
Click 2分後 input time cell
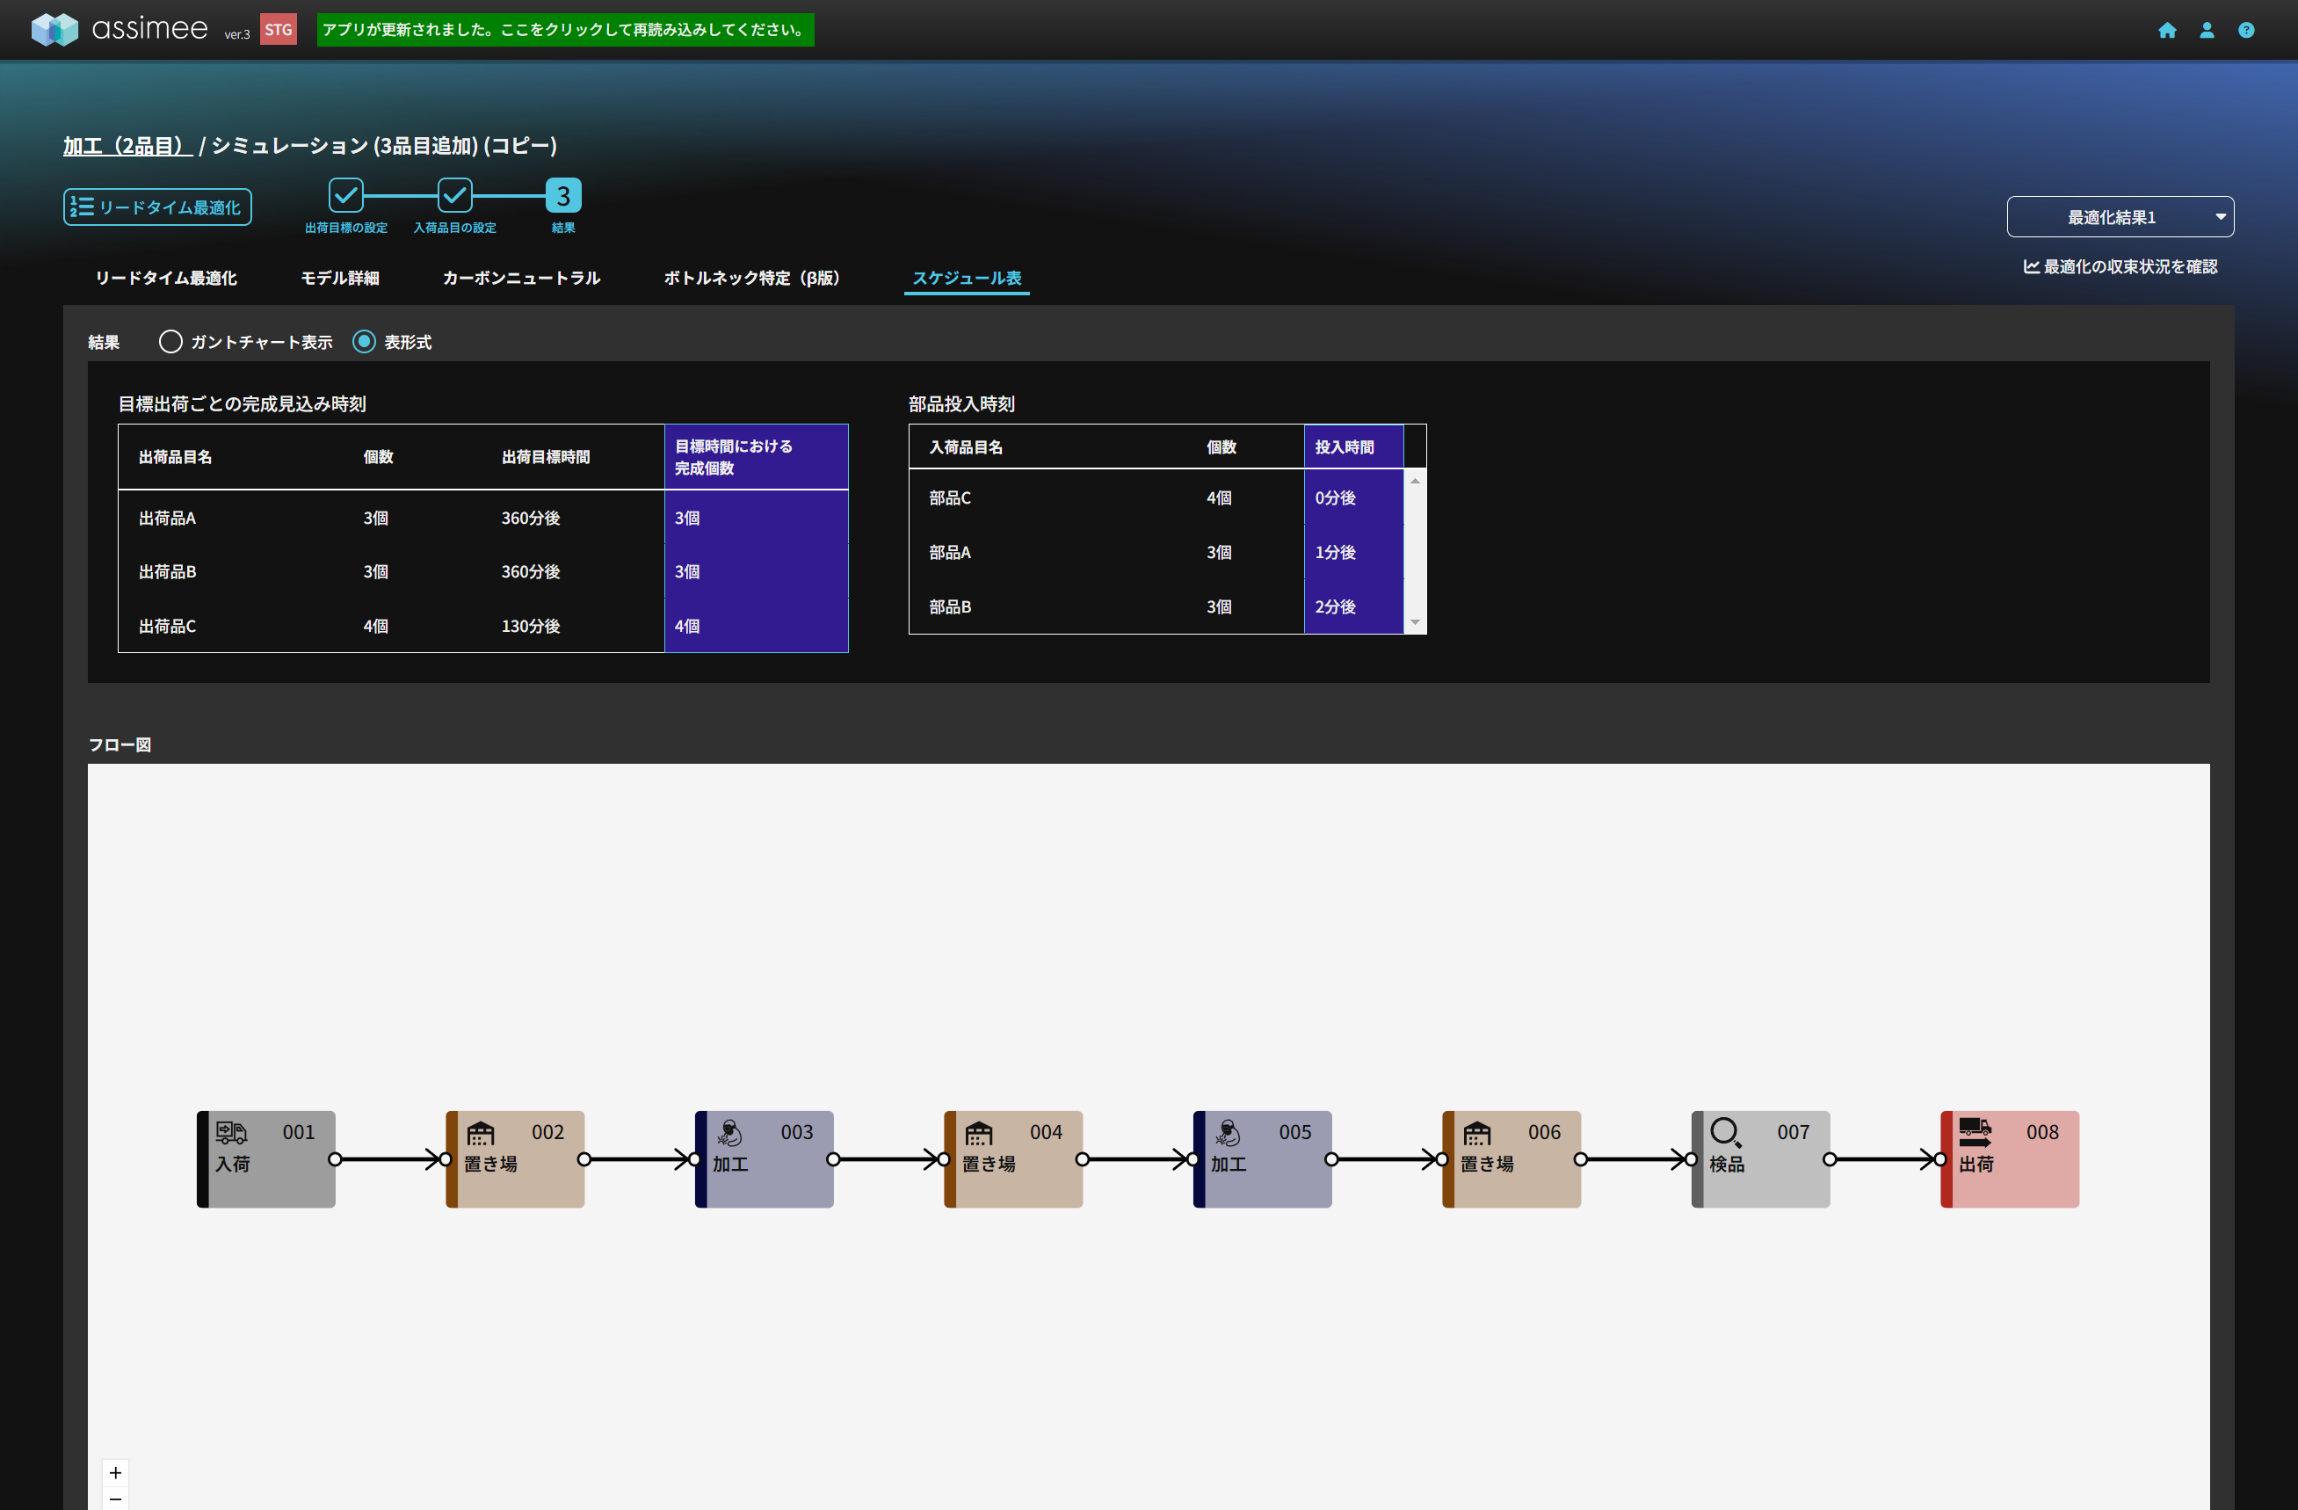pyautogui.click(x=1353, y=606)
